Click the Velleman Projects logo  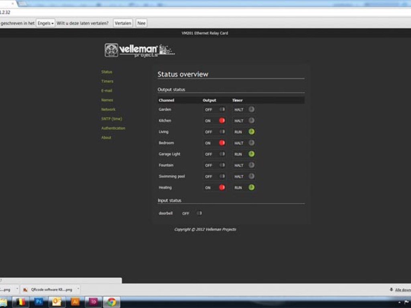point(139,51)
